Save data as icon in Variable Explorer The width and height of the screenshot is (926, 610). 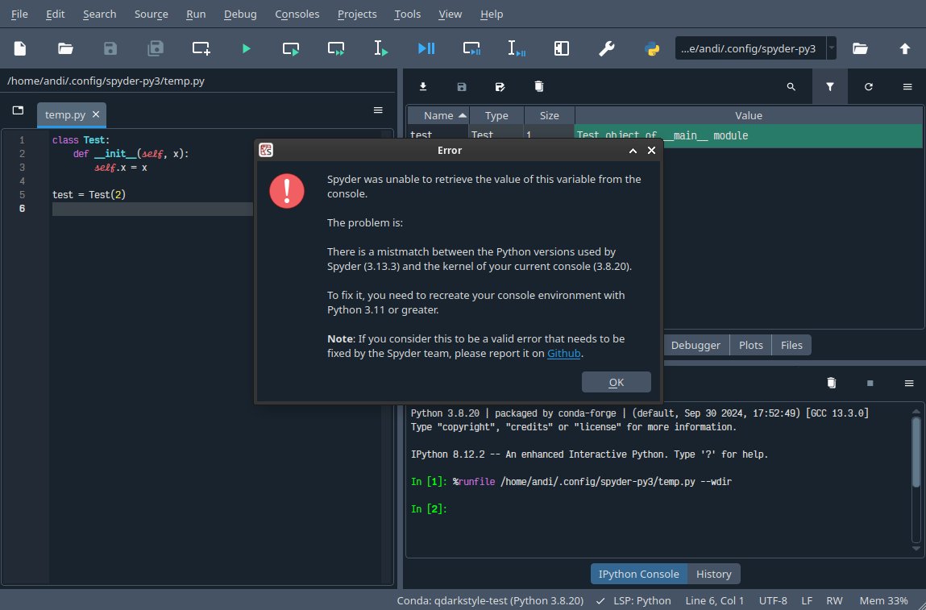(x=500, y=87)
